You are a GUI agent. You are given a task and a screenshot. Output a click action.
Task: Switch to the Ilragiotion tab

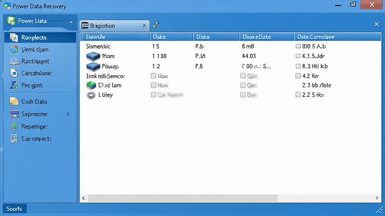pyautogui.click(x=114, y=26)
